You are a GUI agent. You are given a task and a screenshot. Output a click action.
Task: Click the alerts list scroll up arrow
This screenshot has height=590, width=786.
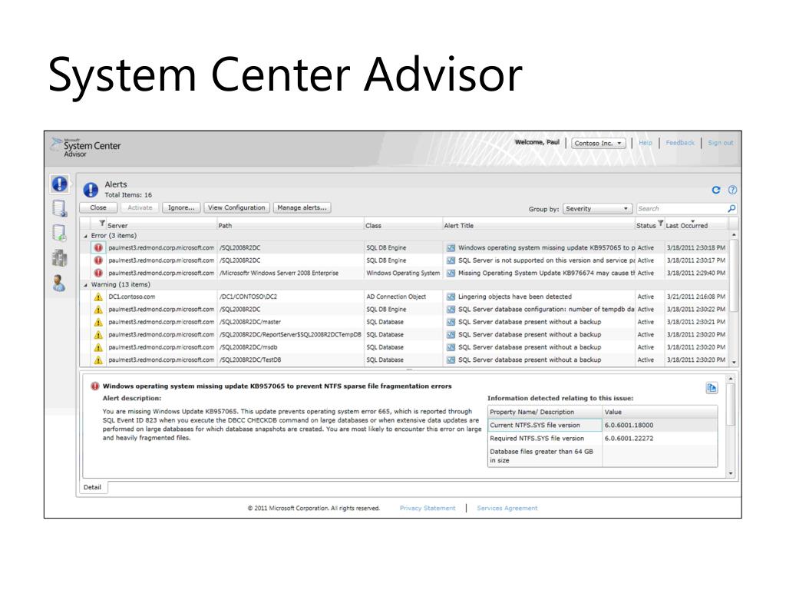coord(734,235)
